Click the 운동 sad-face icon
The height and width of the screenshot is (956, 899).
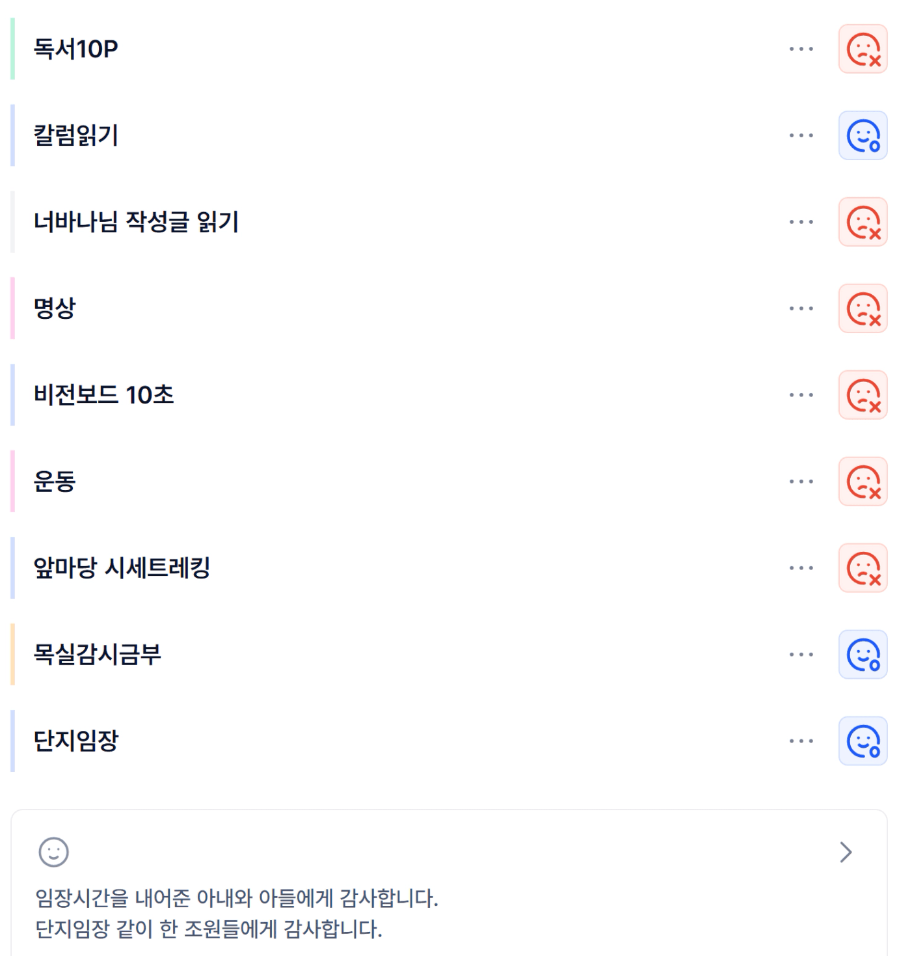[x=863, y=482]
